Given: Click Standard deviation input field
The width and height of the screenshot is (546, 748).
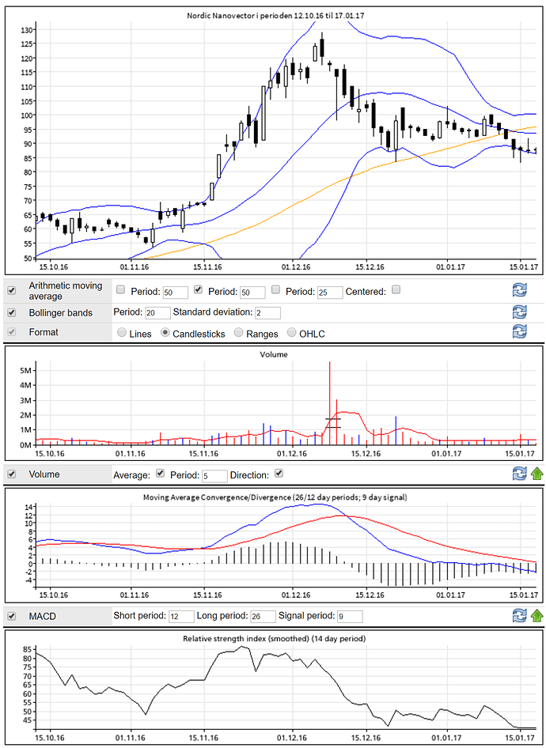Looking at the screenshot, I should 267,313.
